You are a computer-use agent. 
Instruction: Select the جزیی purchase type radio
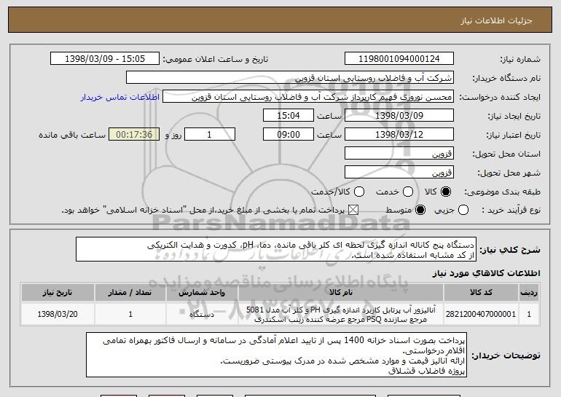point(463,211)
